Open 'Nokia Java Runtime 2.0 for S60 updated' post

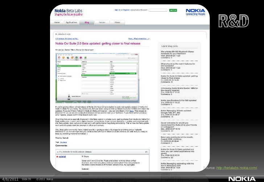[x=178, y=100]
